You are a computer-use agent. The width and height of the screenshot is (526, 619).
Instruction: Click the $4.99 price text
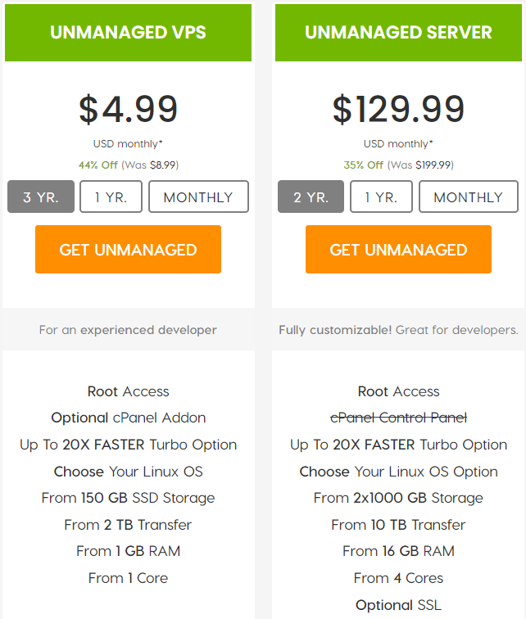click(x=128, y=110)
